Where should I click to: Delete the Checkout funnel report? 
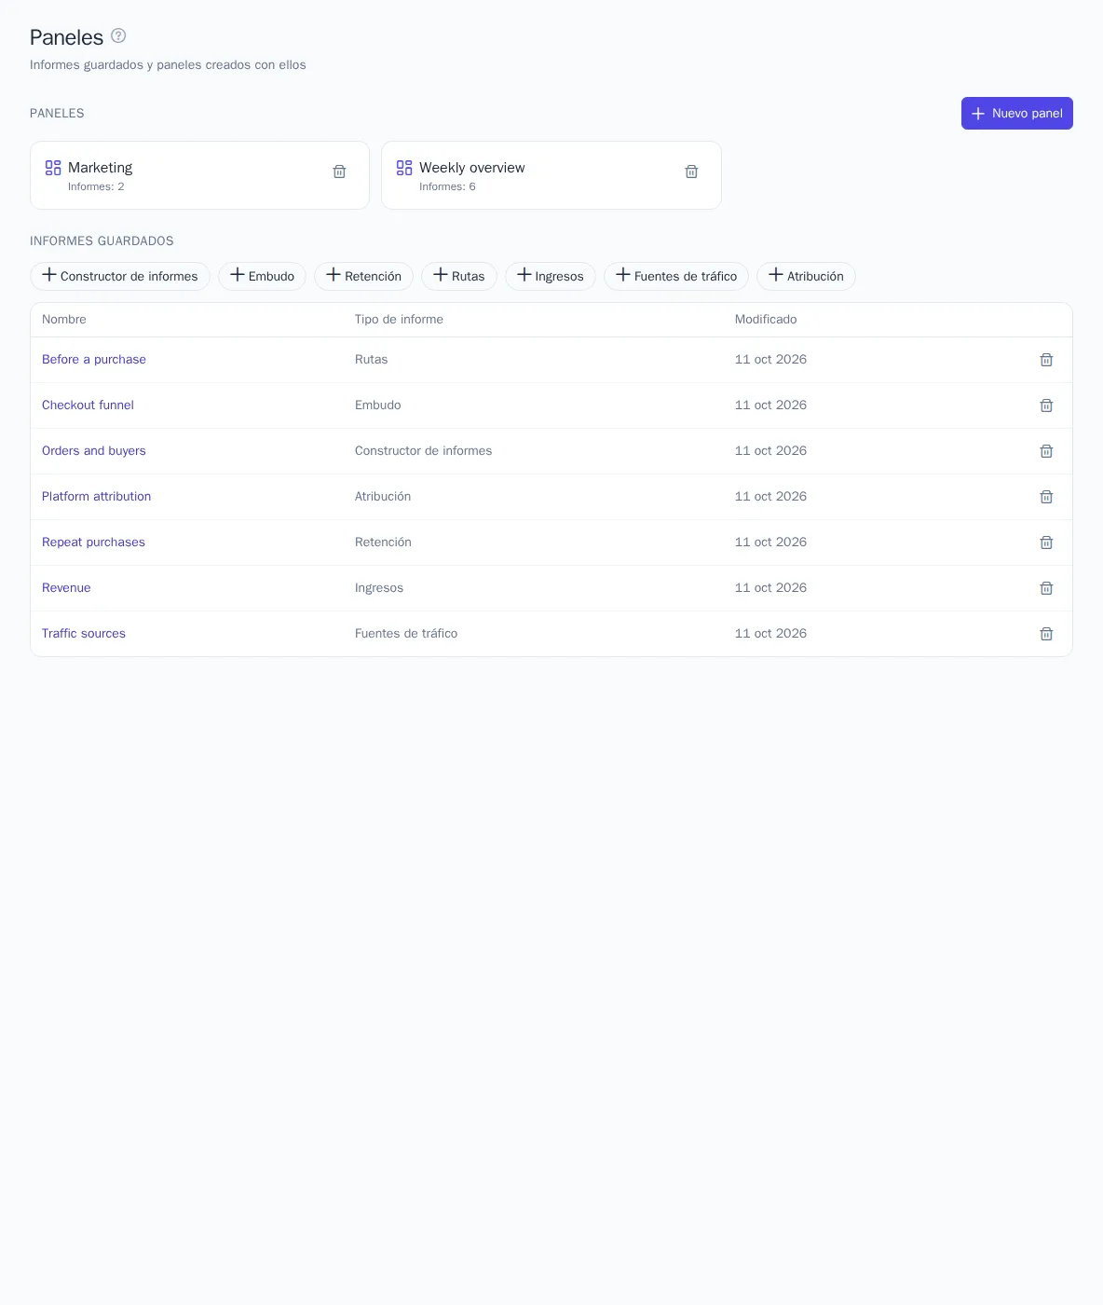[x=1046, y=405]
